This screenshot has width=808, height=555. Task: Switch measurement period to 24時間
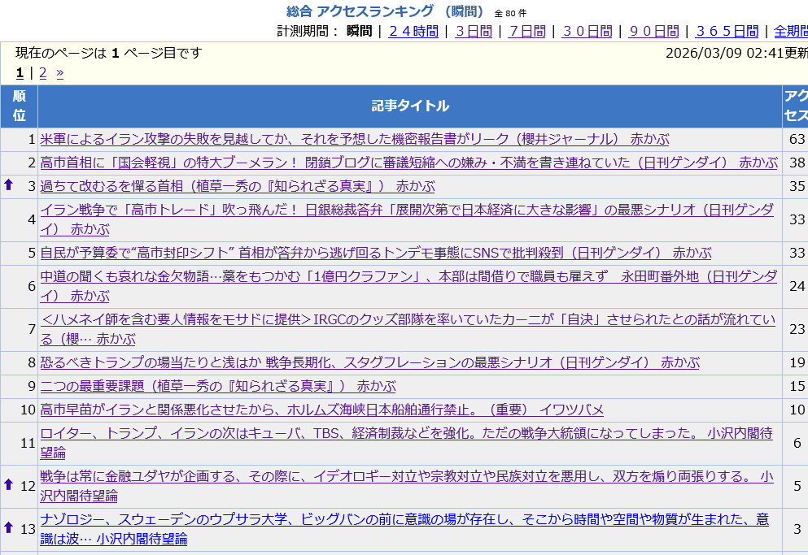413,31
